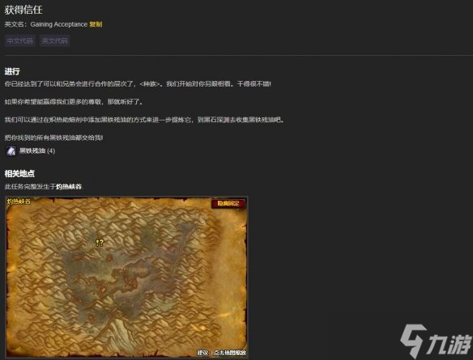The width and height of the screenshot is (473, 360).
Task: Click the red 隐藏固定 button on map
Action: point(228,203)
